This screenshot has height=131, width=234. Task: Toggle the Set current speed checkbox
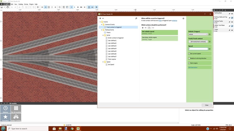coord(189,54)
